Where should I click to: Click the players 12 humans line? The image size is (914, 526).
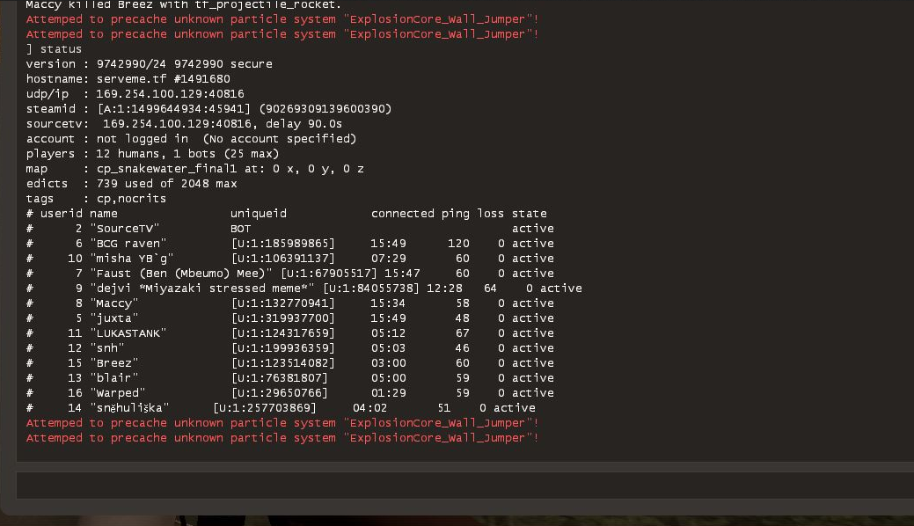click(153, 154)
